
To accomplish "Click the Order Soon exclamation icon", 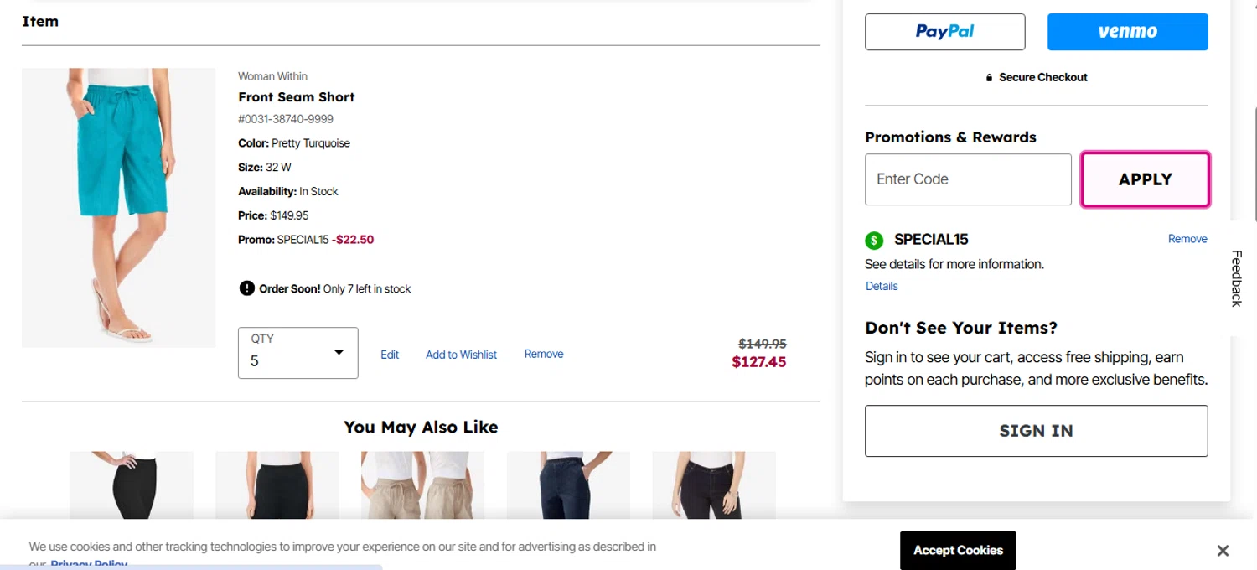I will tap(246, 288).
